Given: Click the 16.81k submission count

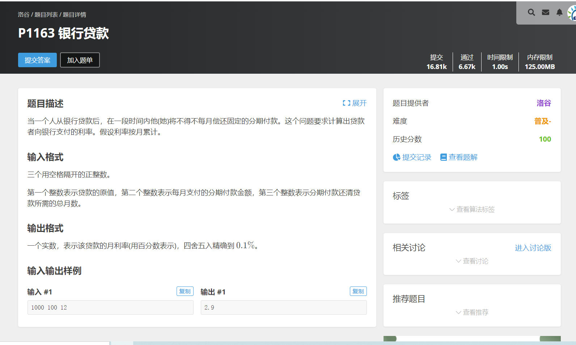Looking at the screenshot, I should [x=437, y=66].
